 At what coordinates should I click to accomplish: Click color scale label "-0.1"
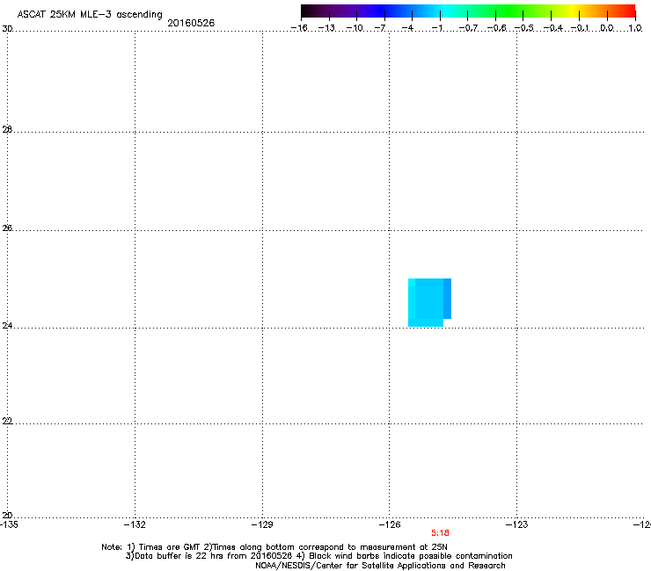[580, 28]
